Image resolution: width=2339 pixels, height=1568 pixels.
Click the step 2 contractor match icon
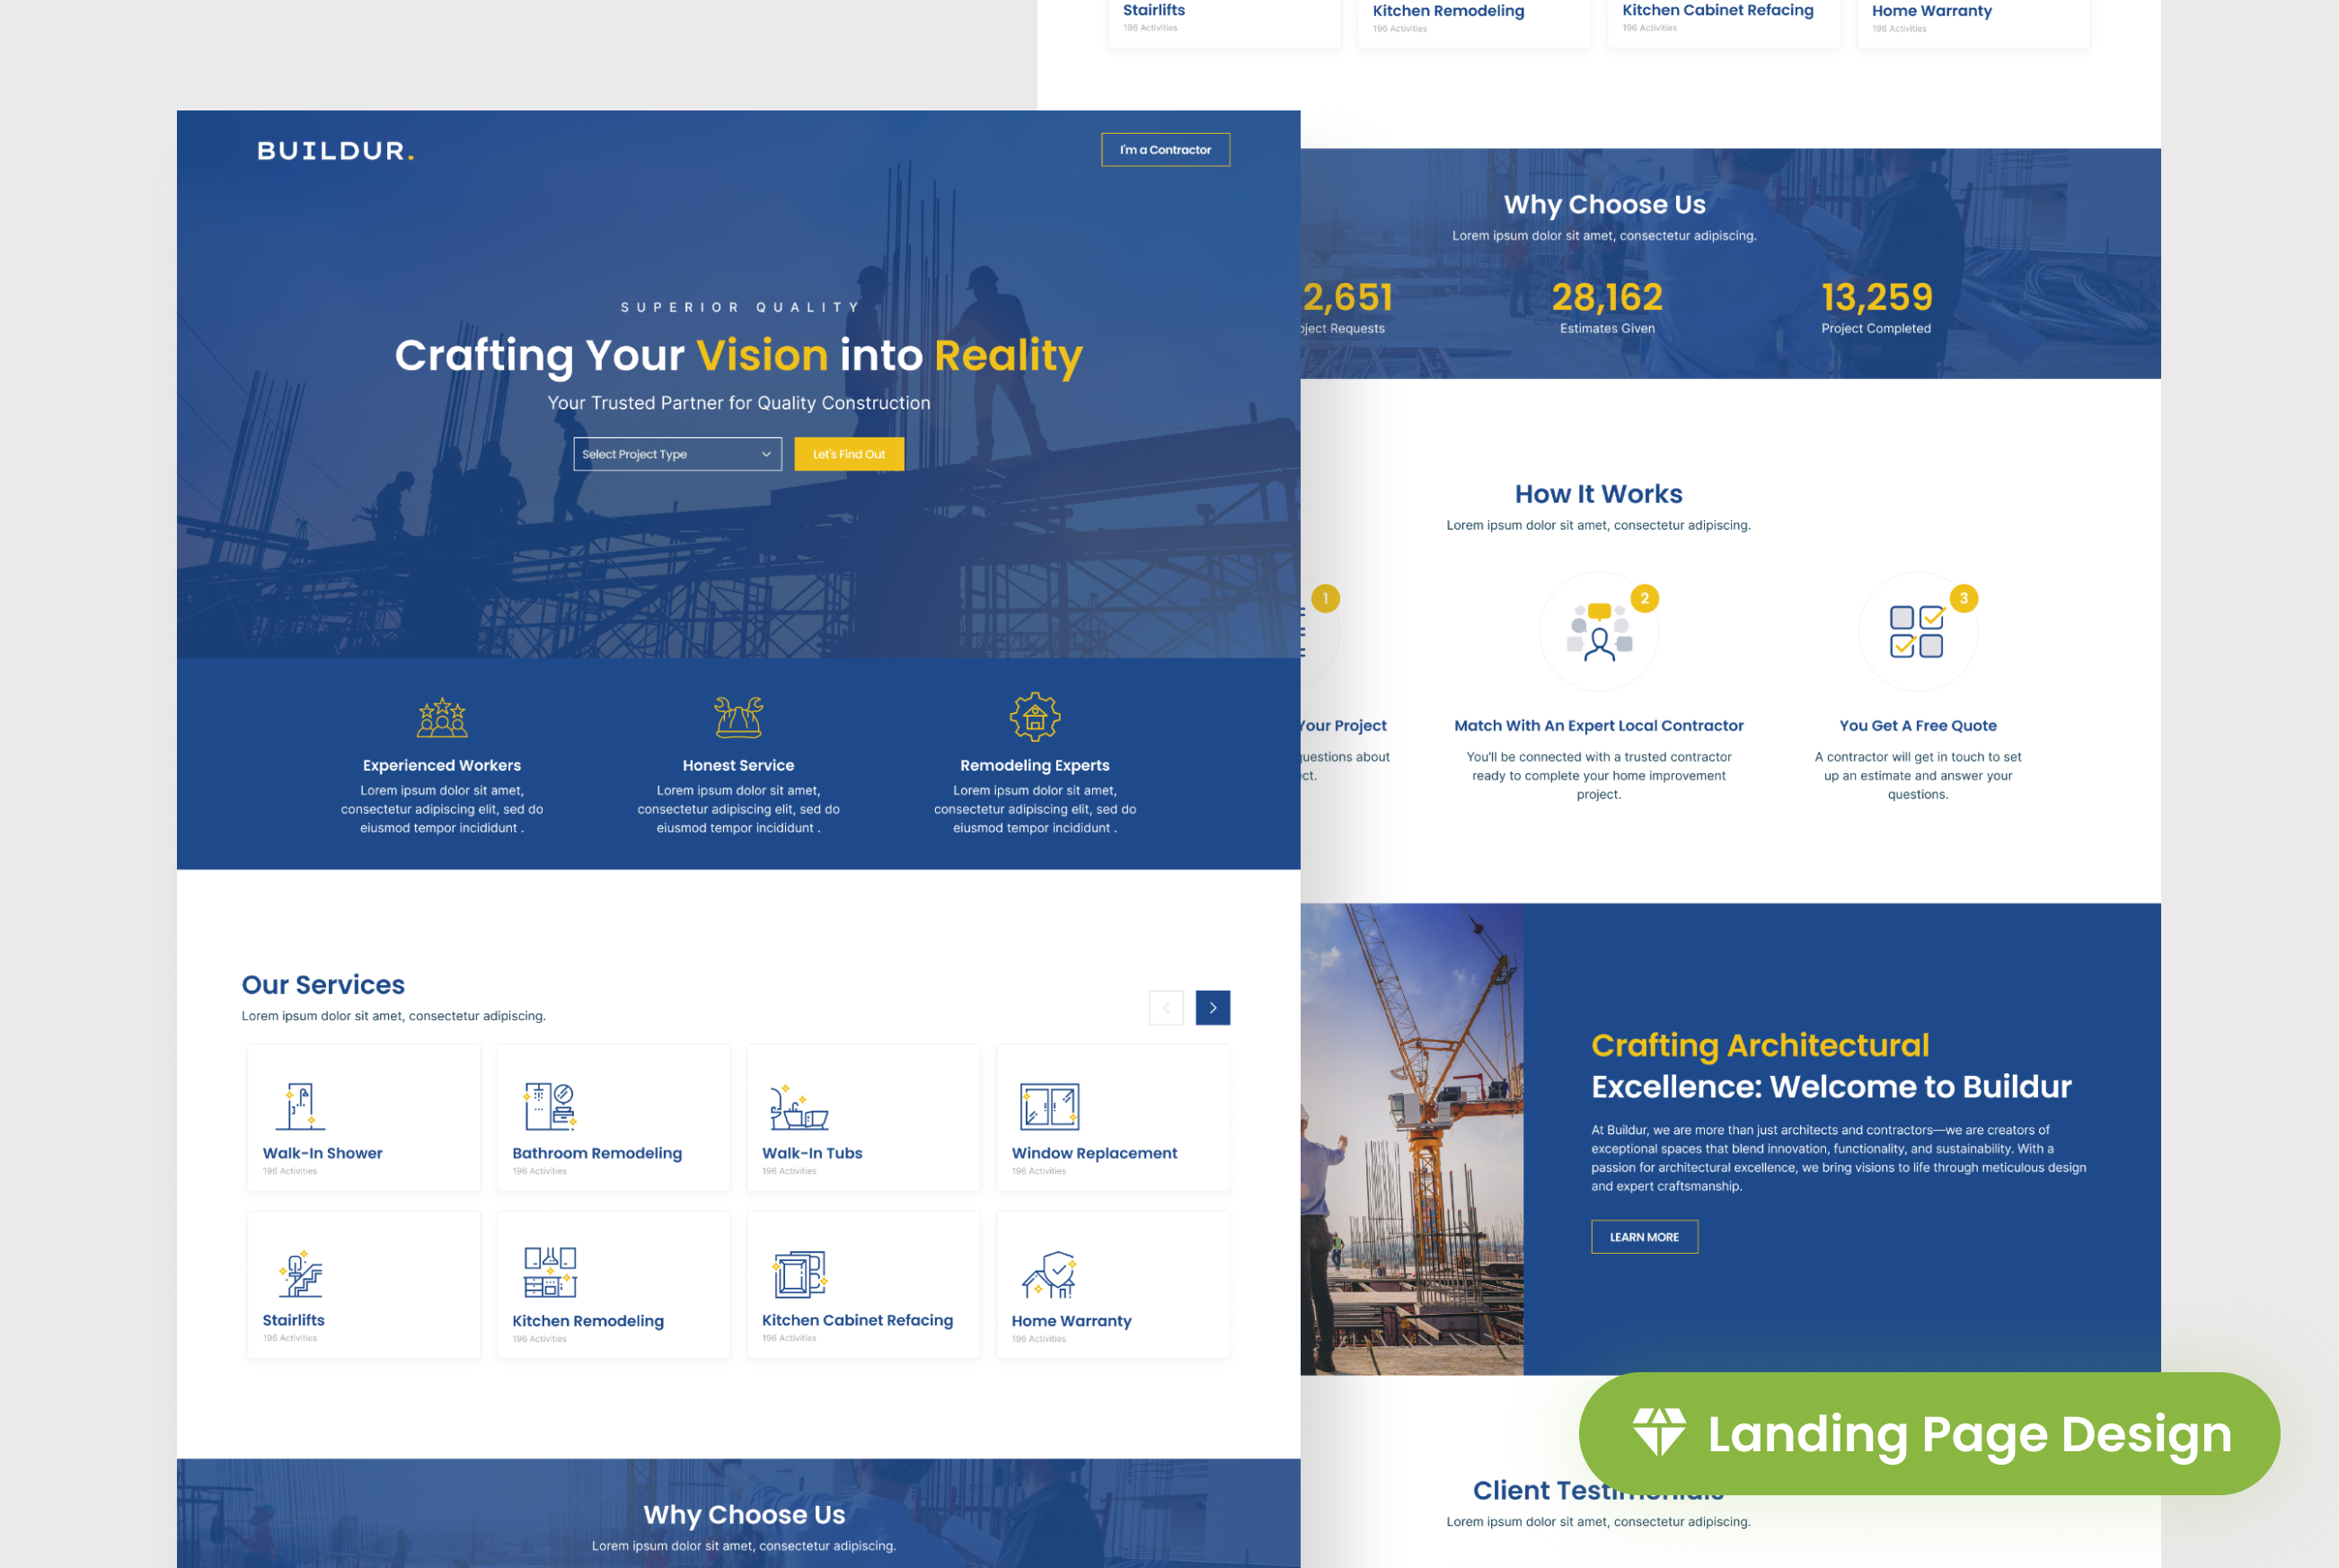1599,631
